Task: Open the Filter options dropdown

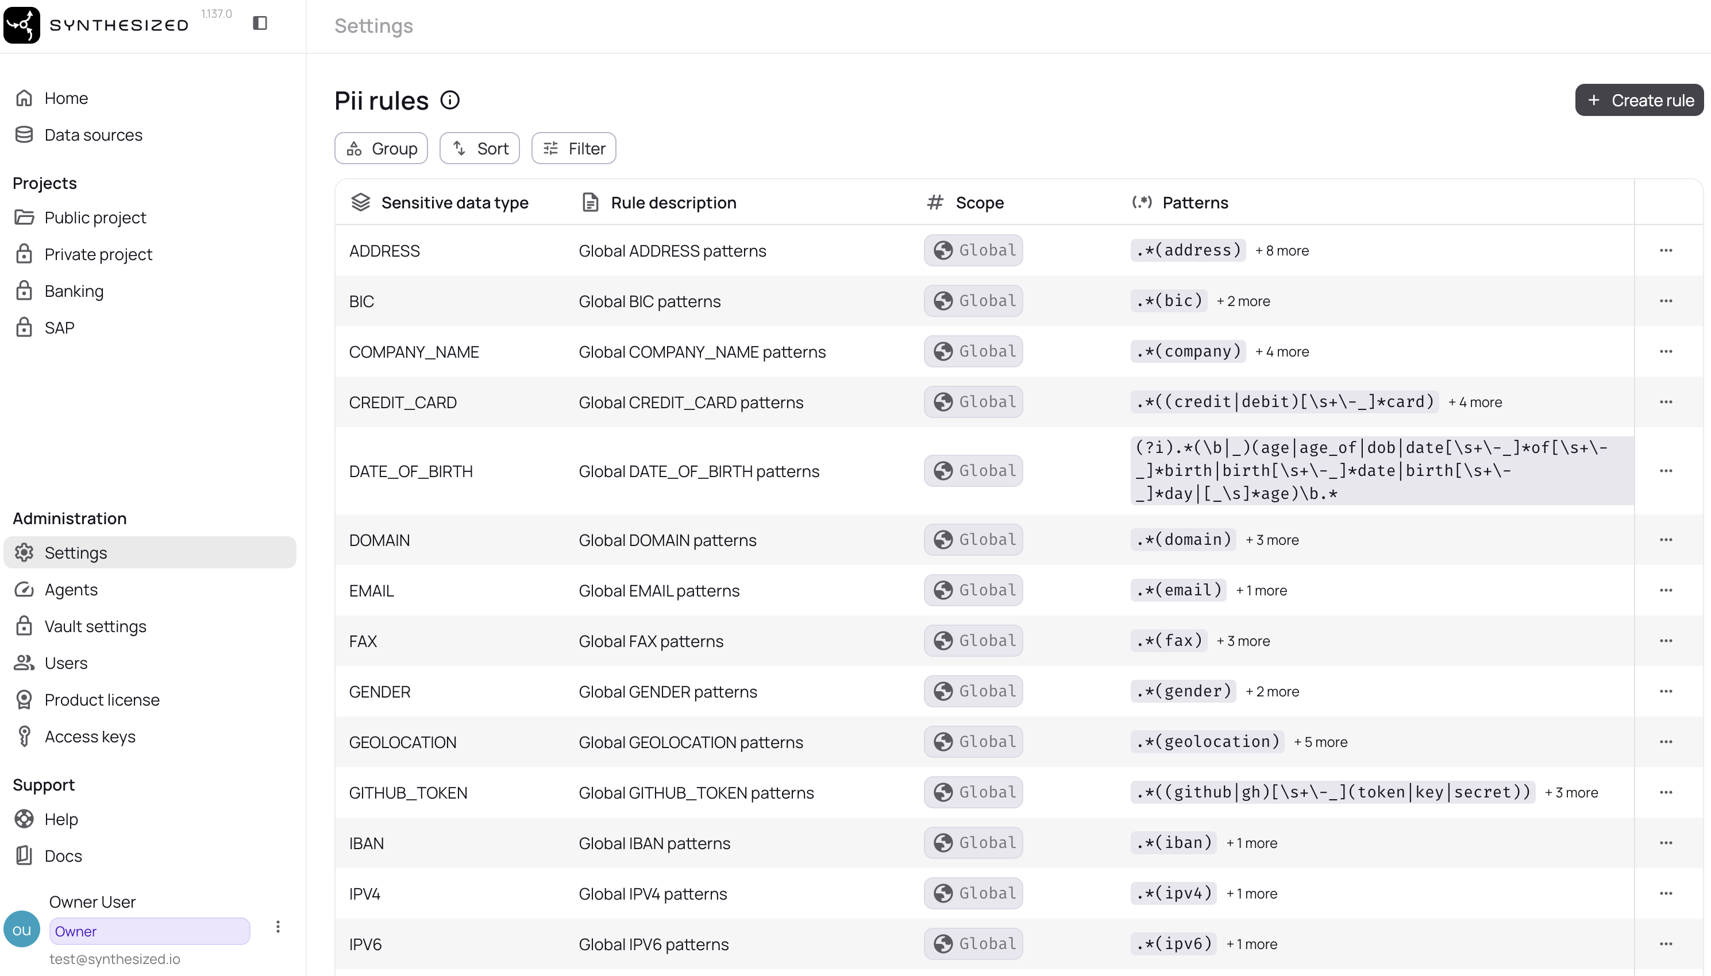Action: pyautogui.click(x=573, y=148)
